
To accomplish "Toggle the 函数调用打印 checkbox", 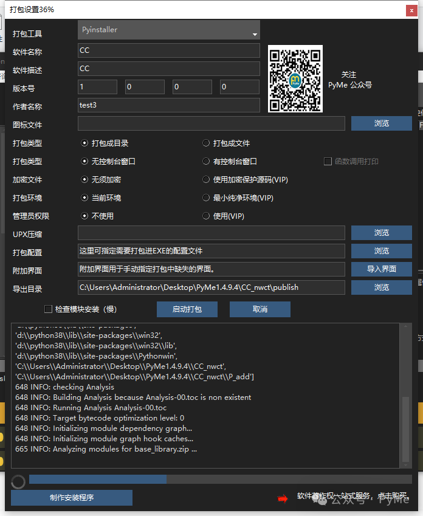I will click(x=328, y=162).
